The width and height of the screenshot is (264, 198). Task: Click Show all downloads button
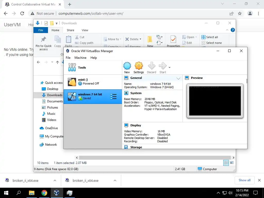244,180
